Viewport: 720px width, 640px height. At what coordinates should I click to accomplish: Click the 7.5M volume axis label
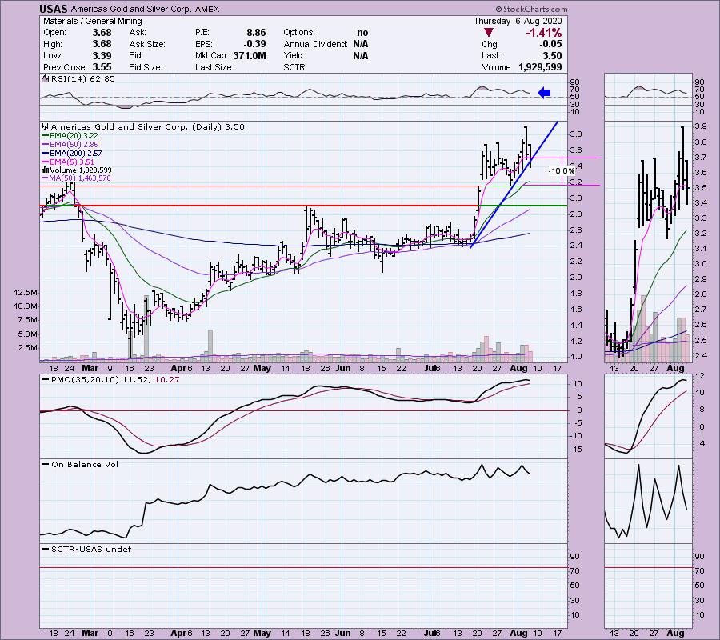[27, 320]
